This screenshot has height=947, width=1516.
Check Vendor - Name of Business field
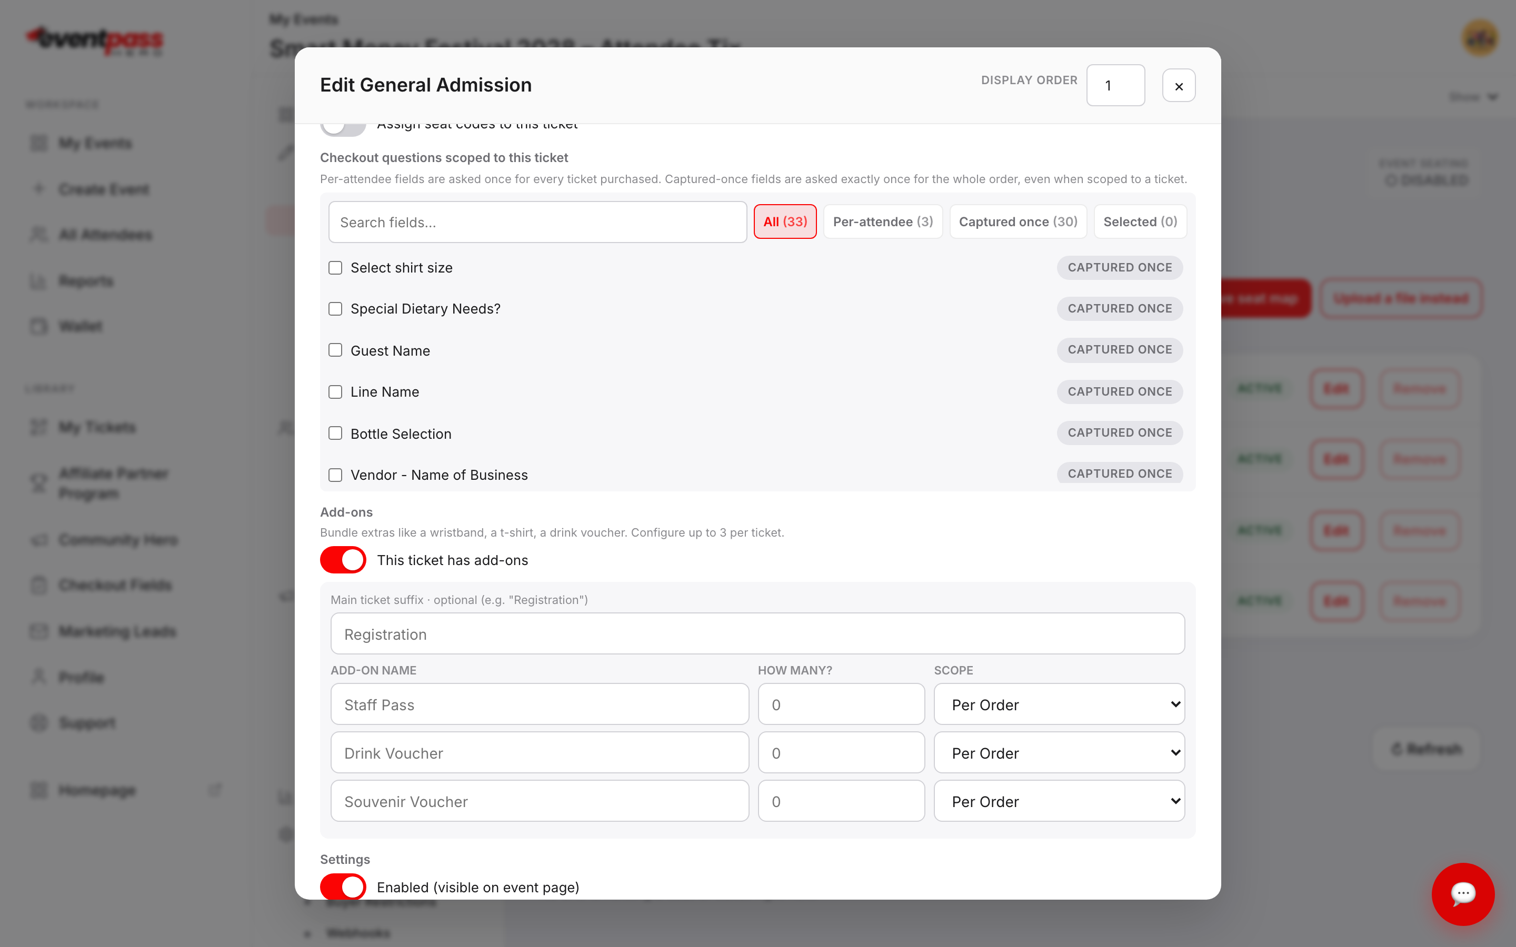335,476
